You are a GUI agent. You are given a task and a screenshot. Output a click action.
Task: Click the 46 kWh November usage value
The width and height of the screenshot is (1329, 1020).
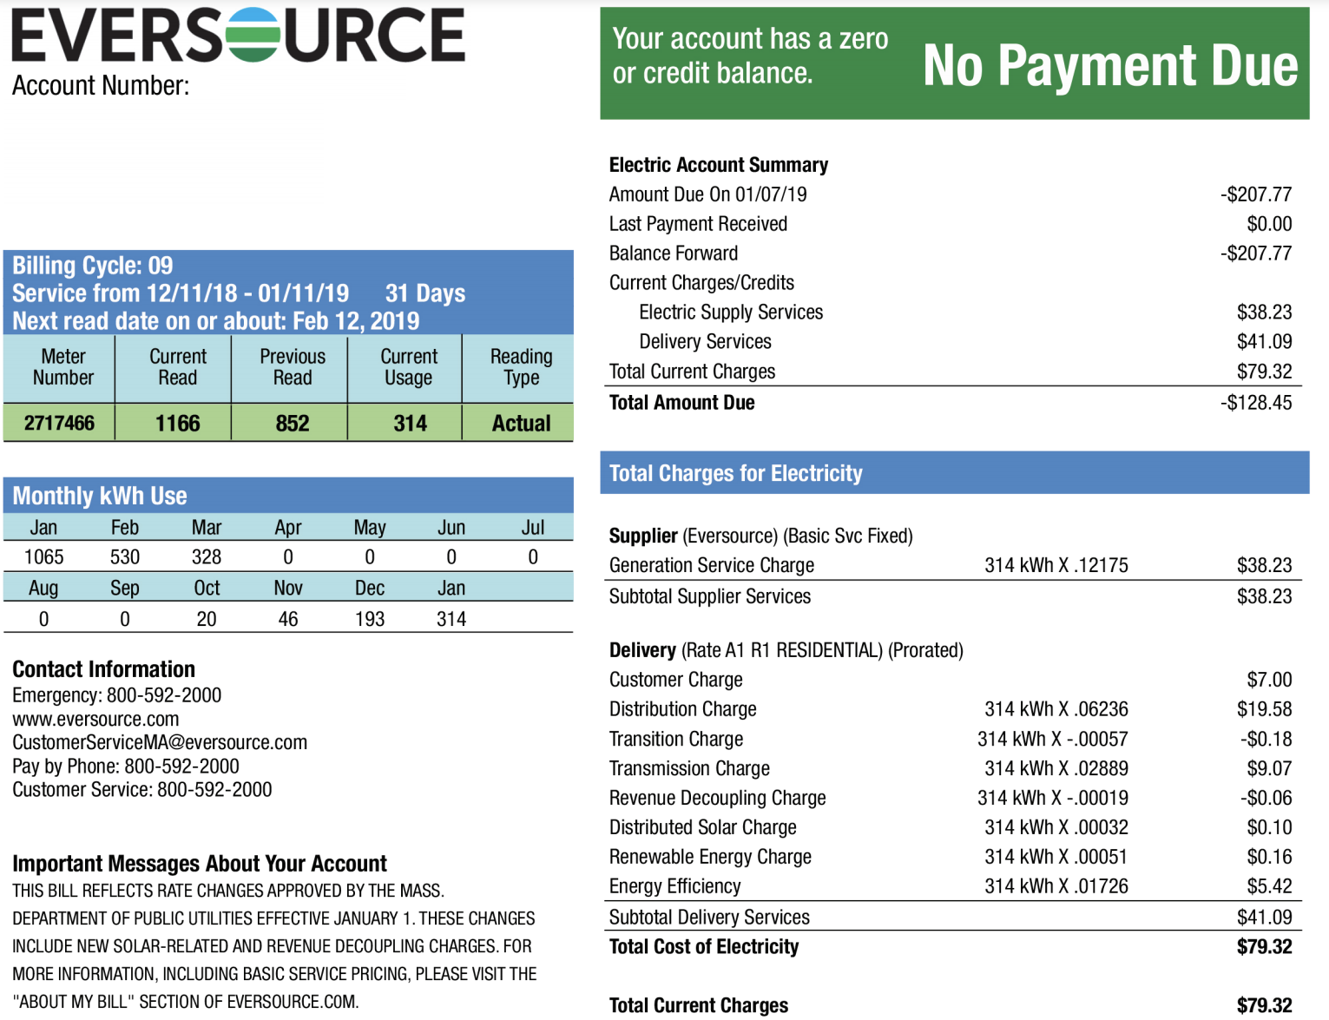[288, 620]
